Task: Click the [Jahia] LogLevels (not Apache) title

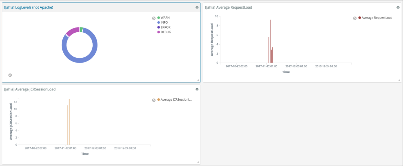Action: tap(29, 7)
